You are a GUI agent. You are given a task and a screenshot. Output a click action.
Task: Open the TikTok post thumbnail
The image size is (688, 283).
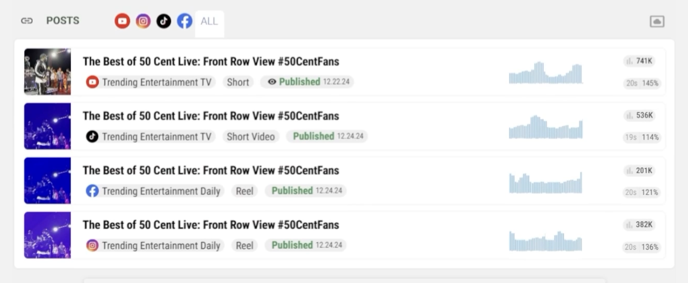47,126
